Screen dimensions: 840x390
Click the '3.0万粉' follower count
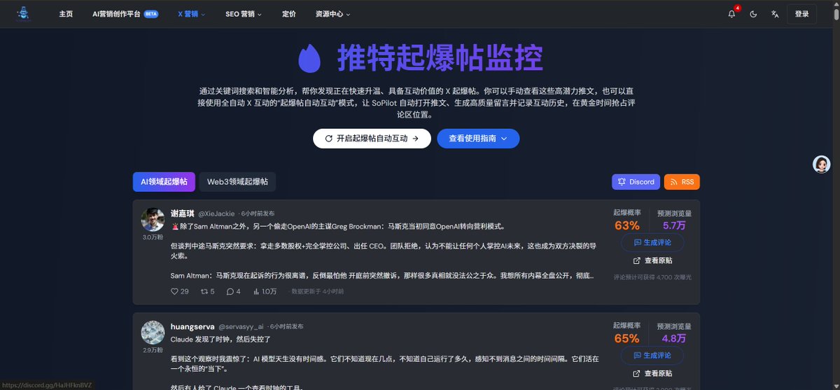click(153, 237)
